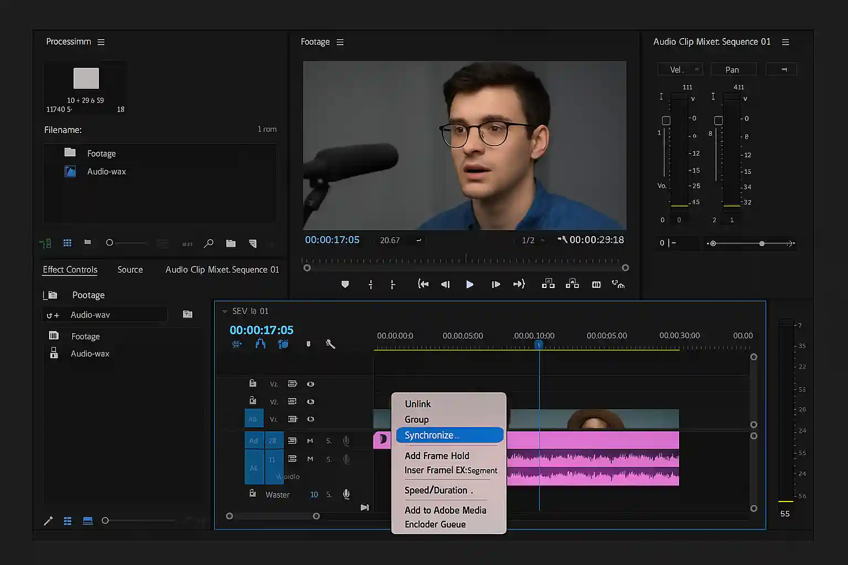Click Mark In icon in monitor controls
This screenshot has height=565, width=848.
(370, 284)
